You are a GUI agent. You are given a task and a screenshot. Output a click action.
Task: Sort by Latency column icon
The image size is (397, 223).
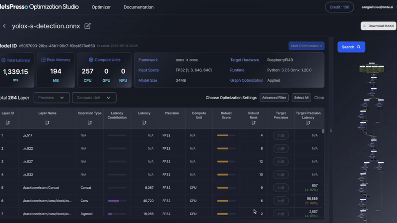tap(144, 122)
